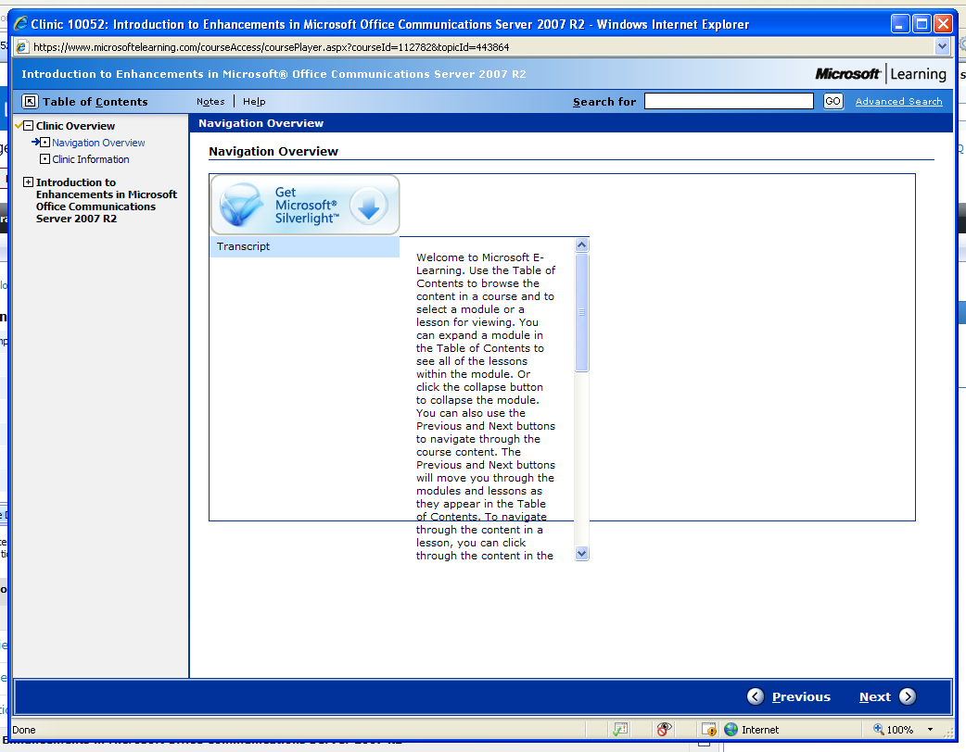Click the Previous left-arrow circle icon

point(756,697)
